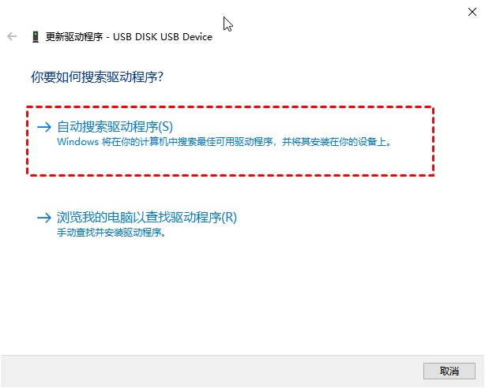Click the gray footer bar beside 取消
Screen dimensions: 485x388
[212, 371]
